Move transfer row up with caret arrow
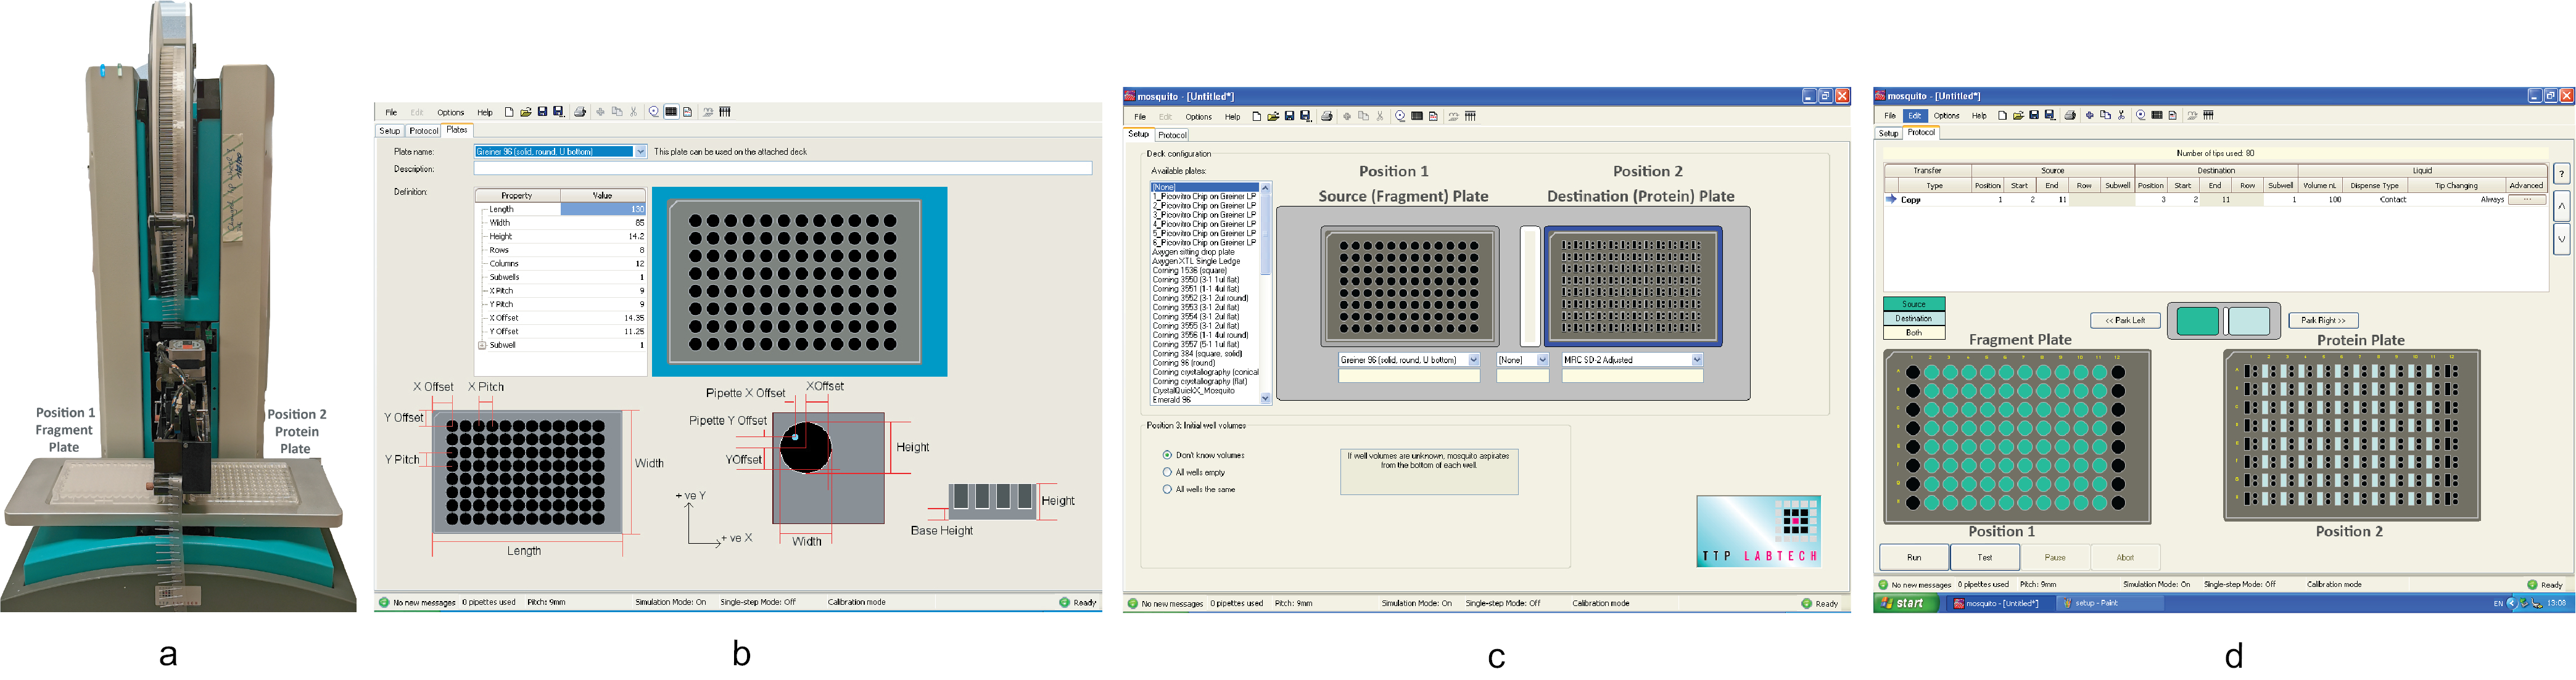2576x680 pixels. (2561, 207)
